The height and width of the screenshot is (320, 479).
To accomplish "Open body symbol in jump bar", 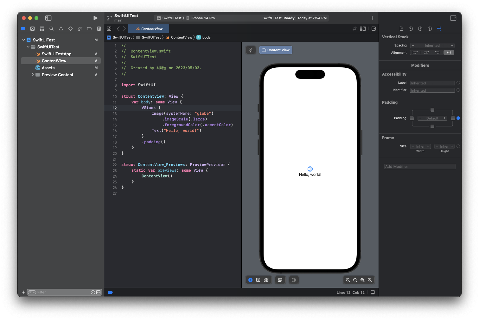I will 204,37.
